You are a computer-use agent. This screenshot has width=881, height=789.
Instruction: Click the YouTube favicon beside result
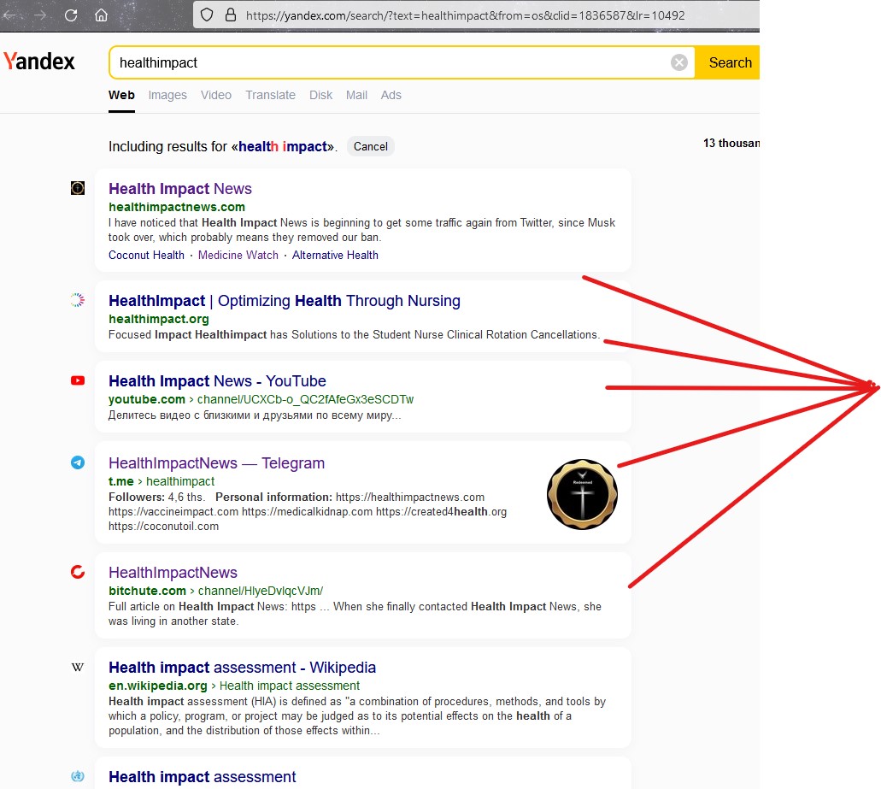coord(78,380)
